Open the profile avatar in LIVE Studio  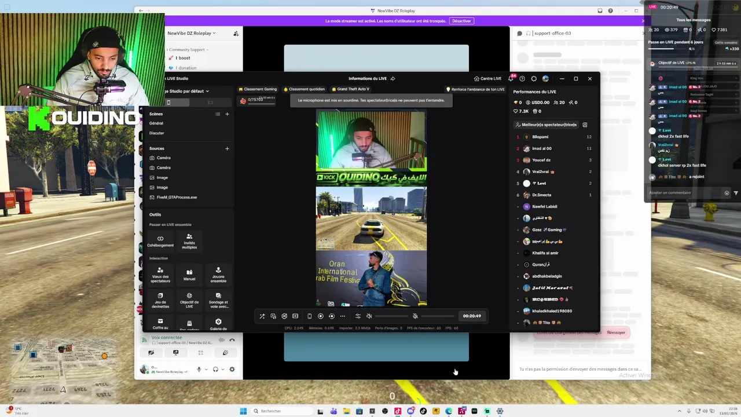click(x=545, y=79)
